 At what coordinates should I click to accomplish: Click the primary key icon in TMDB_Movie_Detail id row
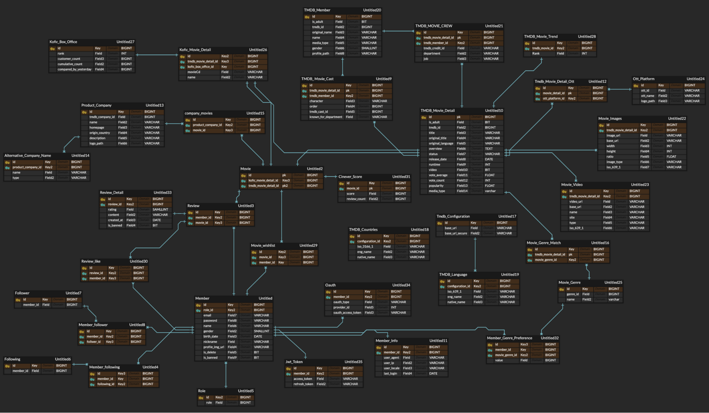(x=424, y=117)
